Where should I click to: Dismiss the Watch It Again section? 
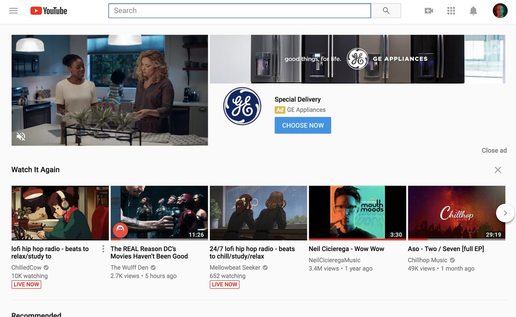point(498,170)
